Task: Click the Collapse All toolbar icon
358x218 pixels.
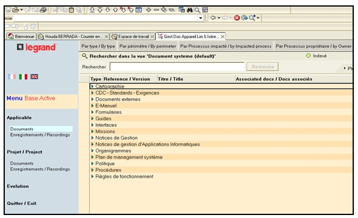Action: click(171, 10)
